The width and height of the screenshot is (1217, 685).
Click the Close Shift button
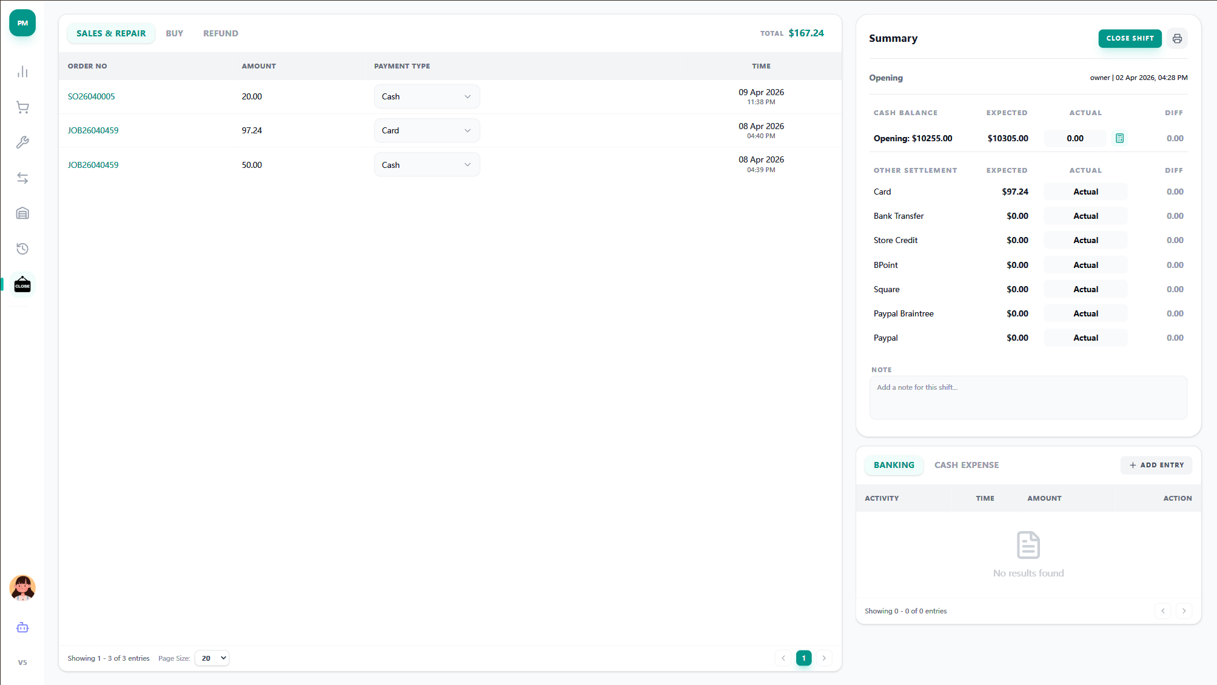1129,38
